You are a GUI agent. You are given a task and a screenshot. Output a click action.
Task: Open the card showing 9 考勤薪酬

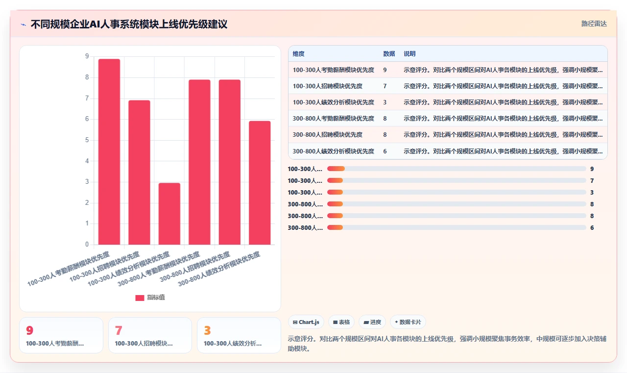pos(61,335)
